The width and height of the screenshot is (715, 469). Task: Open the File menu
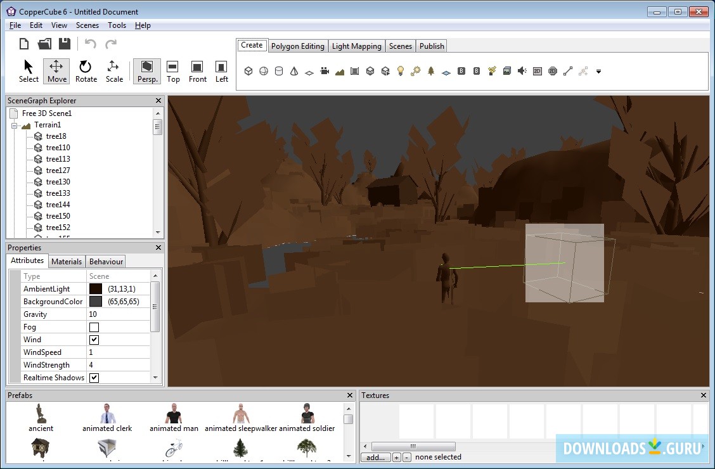[x=15, y=25]
